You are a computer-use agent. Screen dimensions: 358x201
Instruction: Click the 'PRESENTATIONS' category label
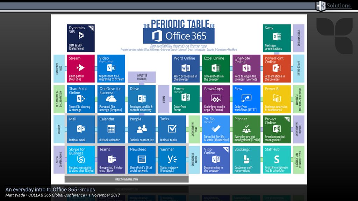tap(299, 38)
